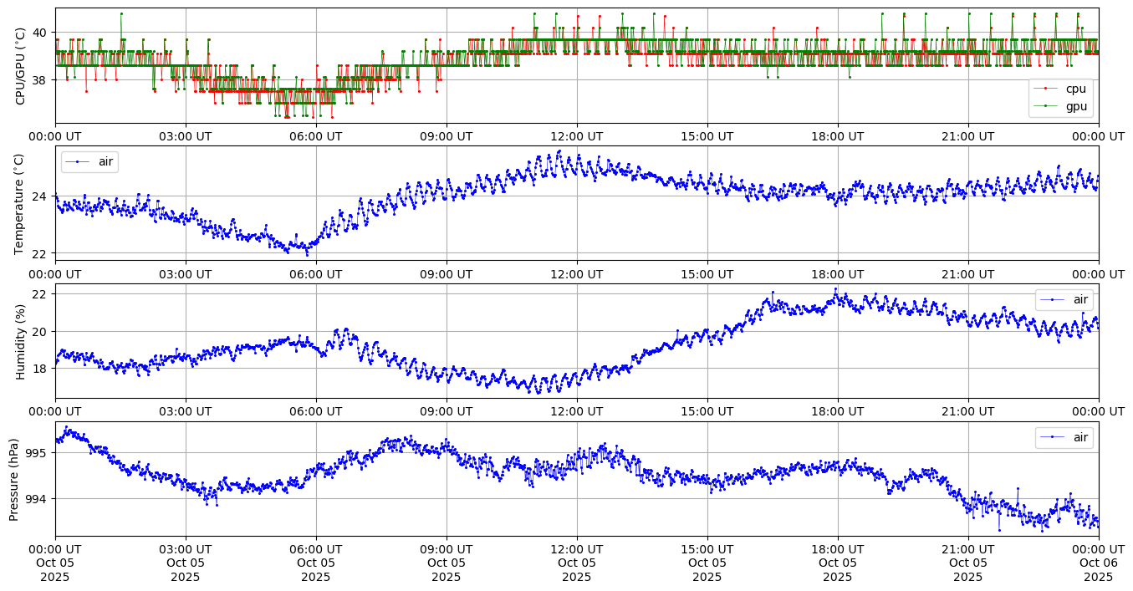Image resolution: width=1133 pixels, height=591 pixels.
Task: Click the Pressure (hPa) y-axis label
Action: pyautogui.click(x=14, y=479)
